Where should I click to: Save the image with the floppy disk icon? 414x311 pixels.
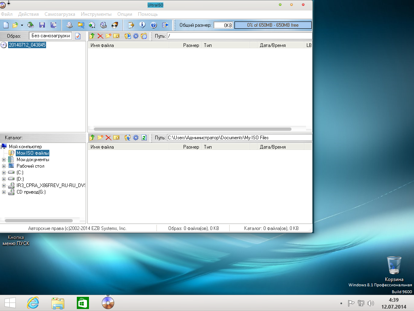42,25
